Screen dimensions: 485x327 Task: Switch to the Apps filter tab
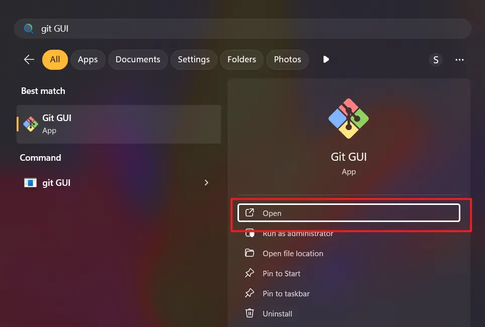(x=88, y=59)
